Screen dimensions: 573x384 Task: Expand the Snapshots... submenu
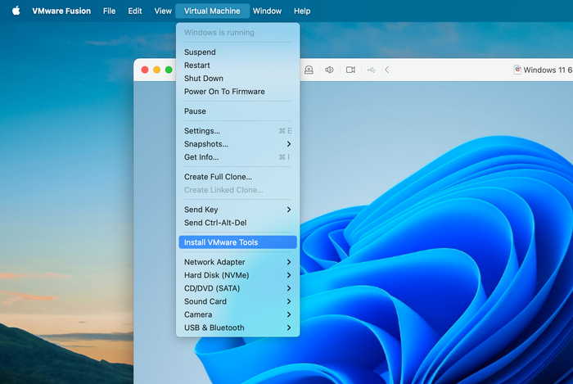click(237, 144)
